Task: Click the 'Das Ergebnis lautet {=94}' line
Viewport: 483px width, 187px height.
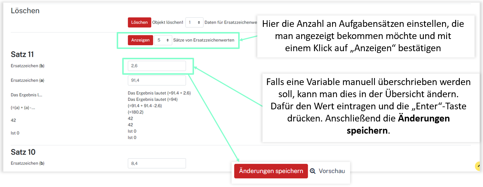Action: 153,99
